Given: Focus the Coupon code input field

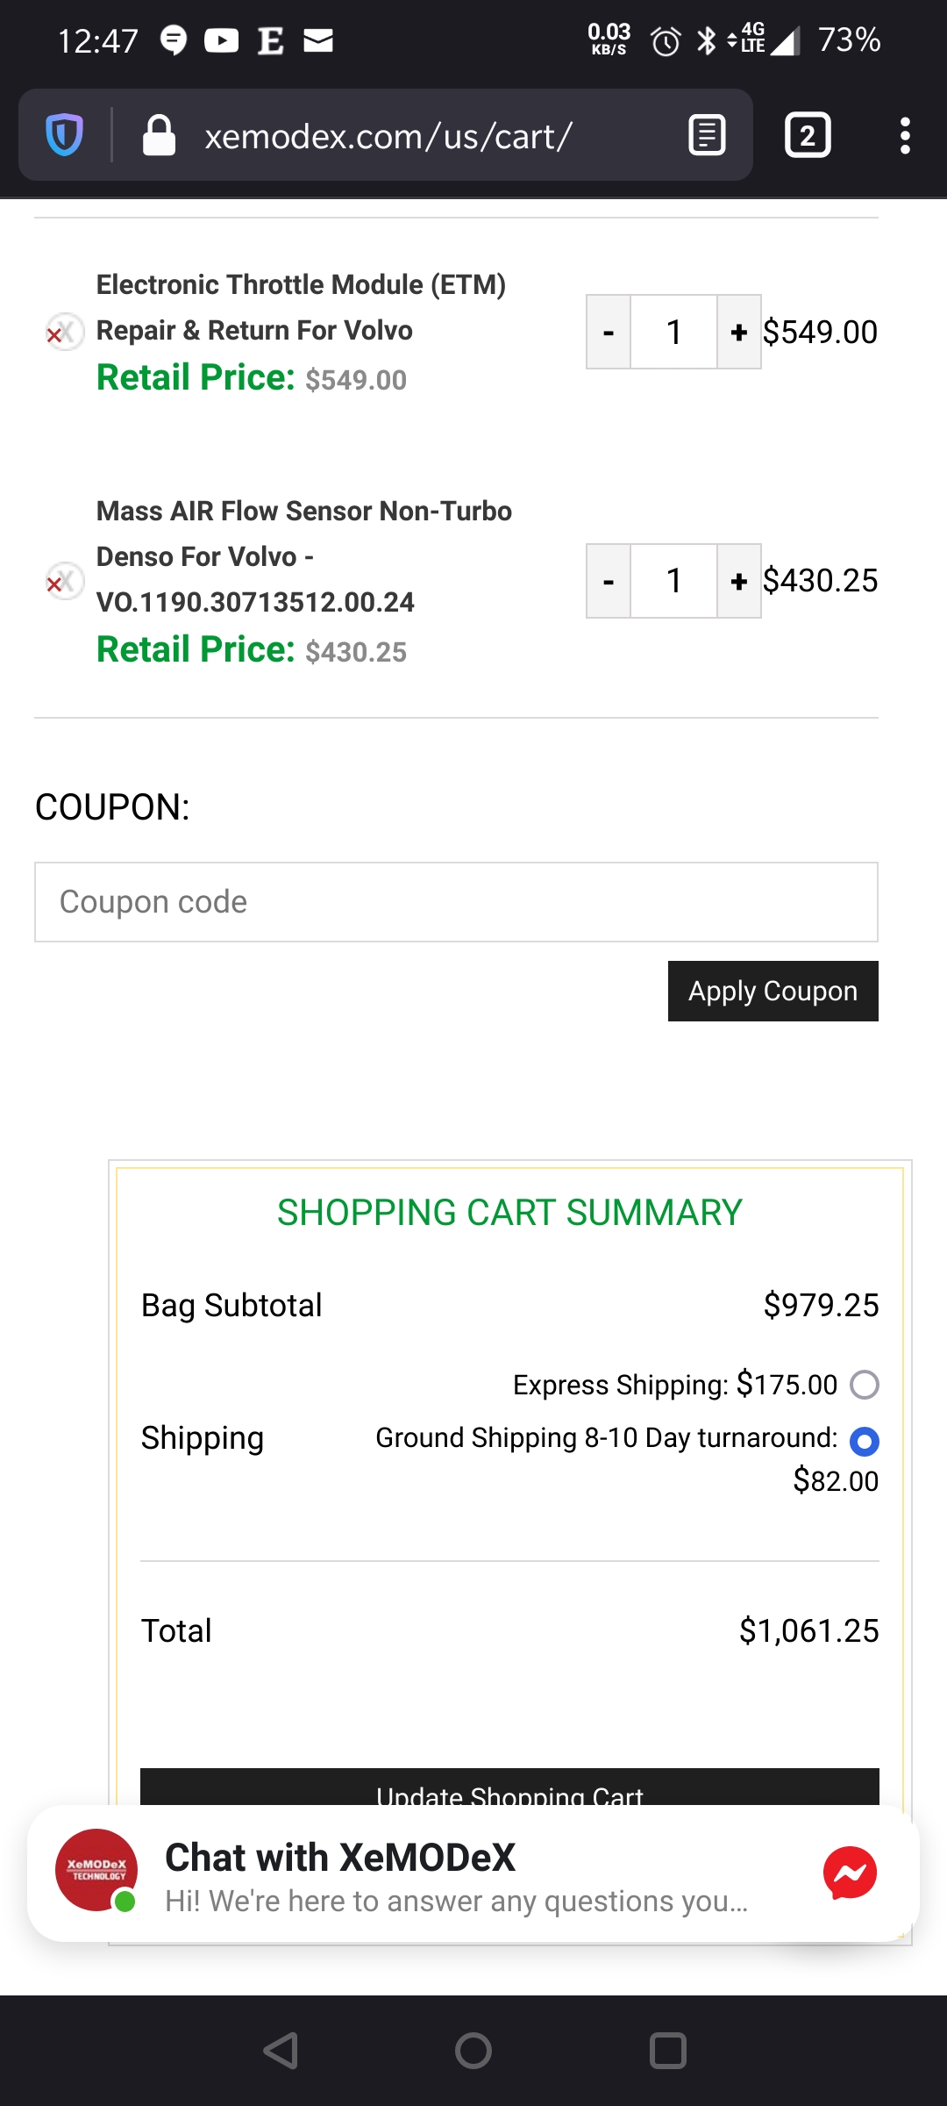Looking at the screenshot, I should click(456, 902).
